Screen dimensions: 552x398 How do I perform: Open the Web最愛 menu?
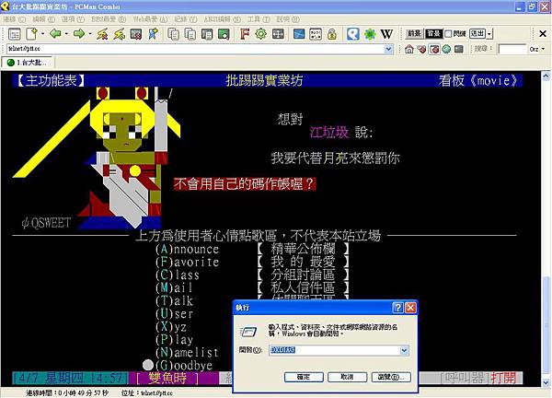[150, 19]
